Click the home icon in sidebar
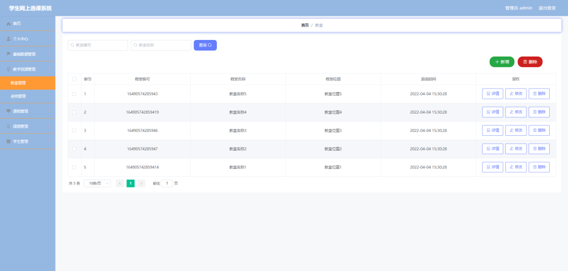This screenshot has width=568, height=271. (9, 23)
